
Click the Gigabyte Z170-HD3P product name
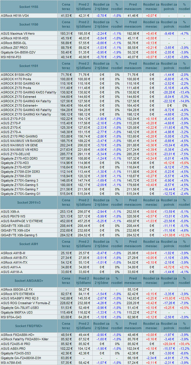point(16,167)
